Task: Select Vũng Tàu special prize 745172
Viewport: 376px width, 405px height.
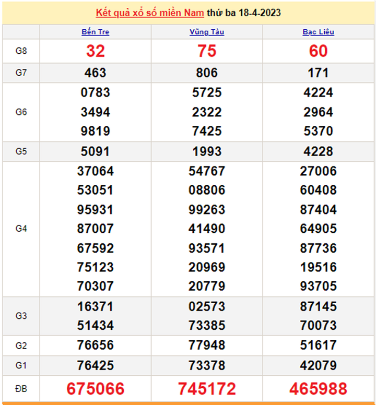Action: [x=207, y=389]
